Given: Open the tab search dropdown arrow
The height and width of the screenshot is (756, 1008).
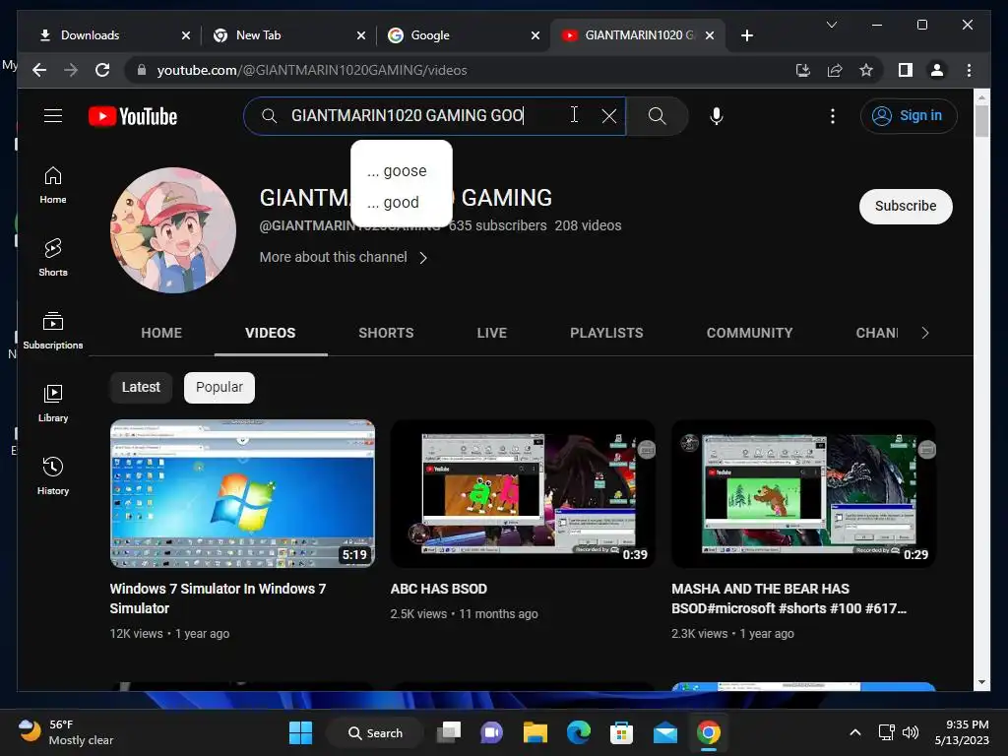Looking at the screenshot, I should tap(831, 25).
